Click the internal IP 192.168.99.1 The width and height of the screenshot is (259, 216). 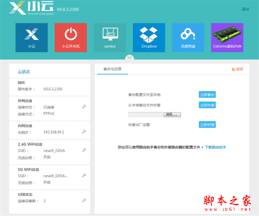[54, 132]
